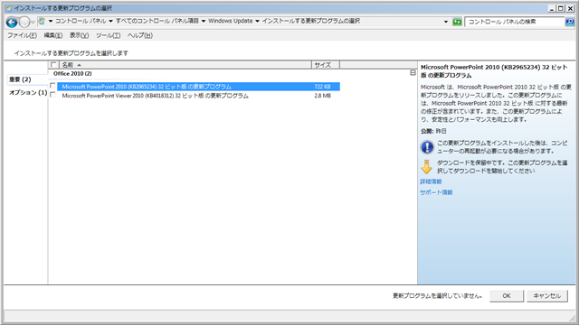This screenshot has height=325, width=579.
Task: Click the window resize grip corner
Action: [572, 319]
